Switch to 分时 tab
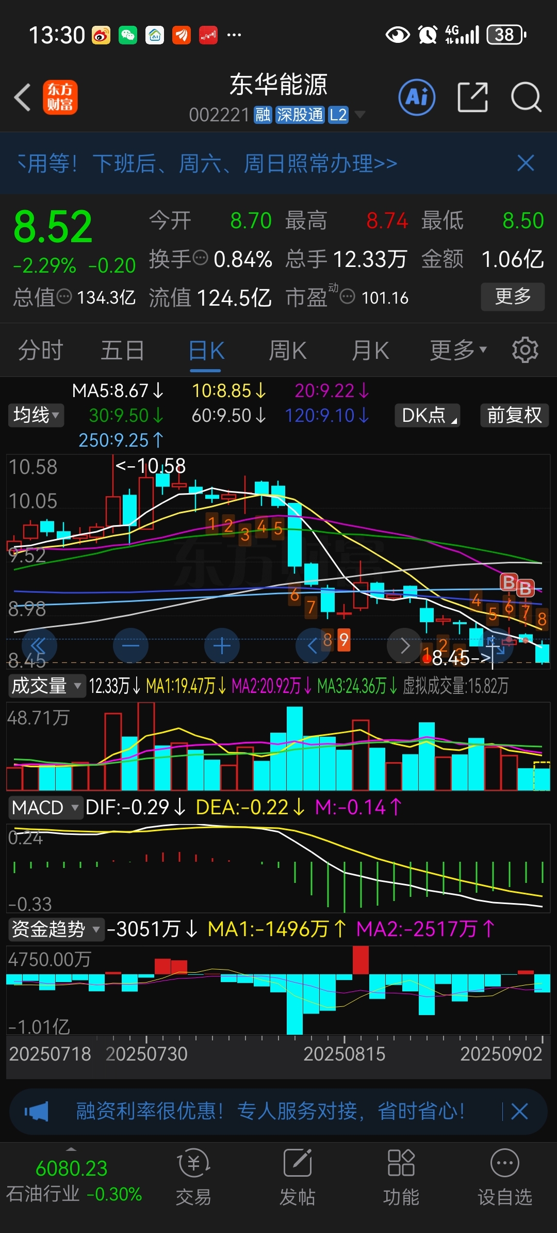Image resolution: width=557 pixels, height=1233 pixels. click(x=41, y=351)
